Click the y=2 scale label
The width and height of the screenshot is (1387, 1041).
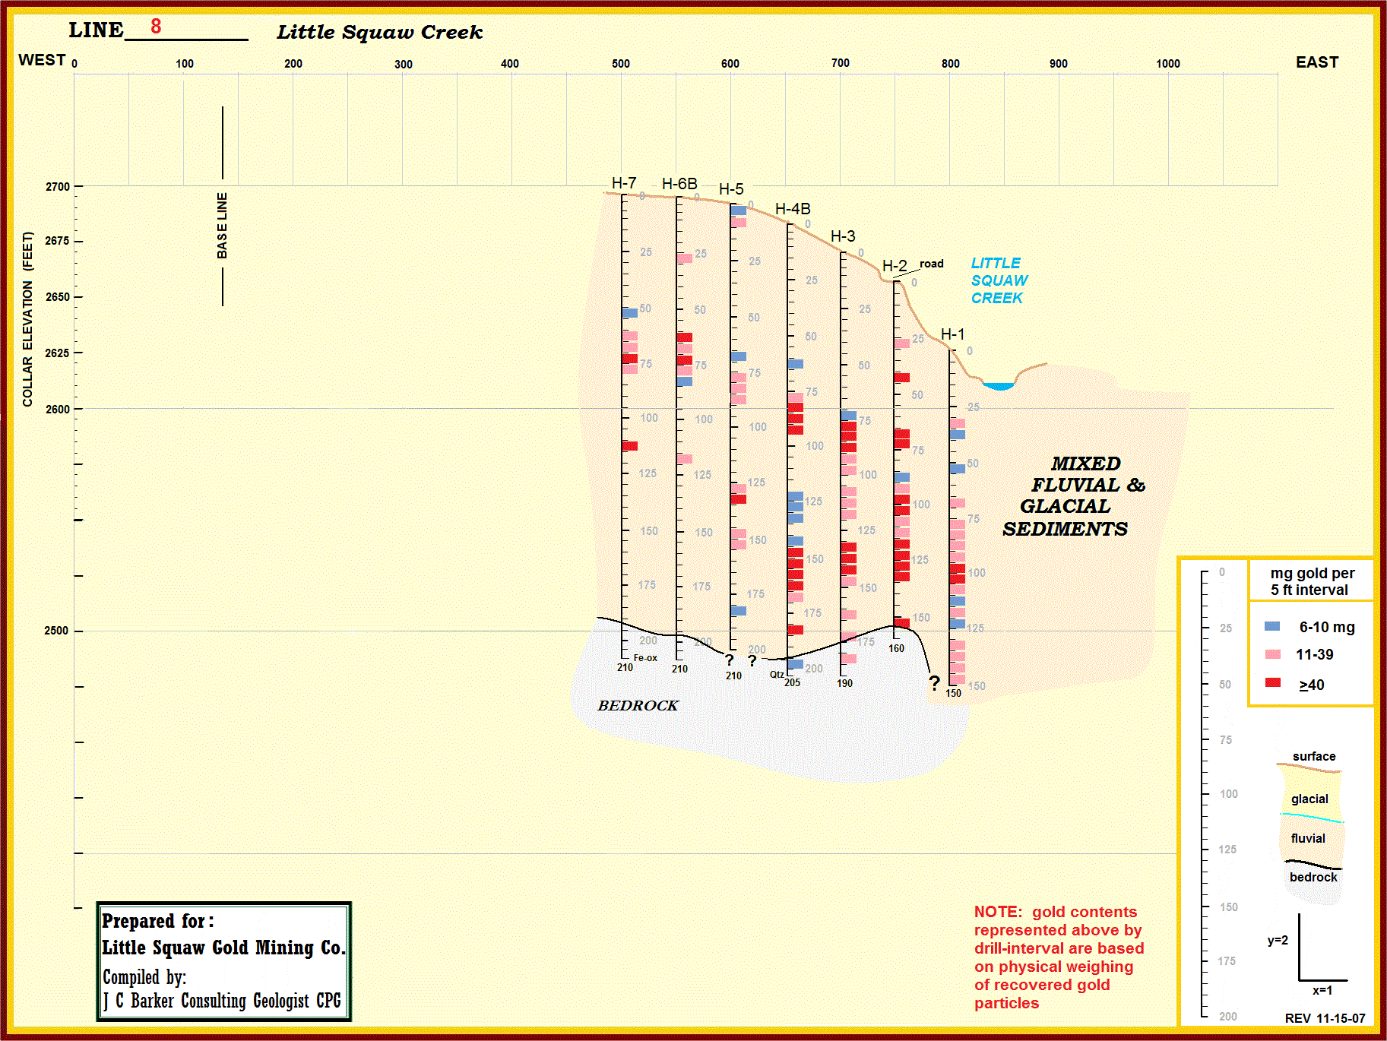click(1278, 941)
